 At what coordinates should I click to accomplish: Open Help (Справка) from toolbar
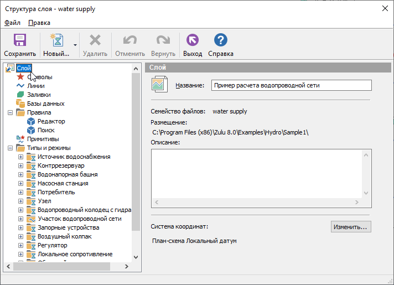[220, 41]
